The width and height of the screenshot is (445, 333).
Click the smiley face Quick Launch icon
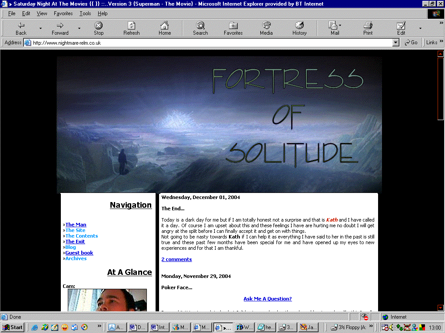point(64,327)
